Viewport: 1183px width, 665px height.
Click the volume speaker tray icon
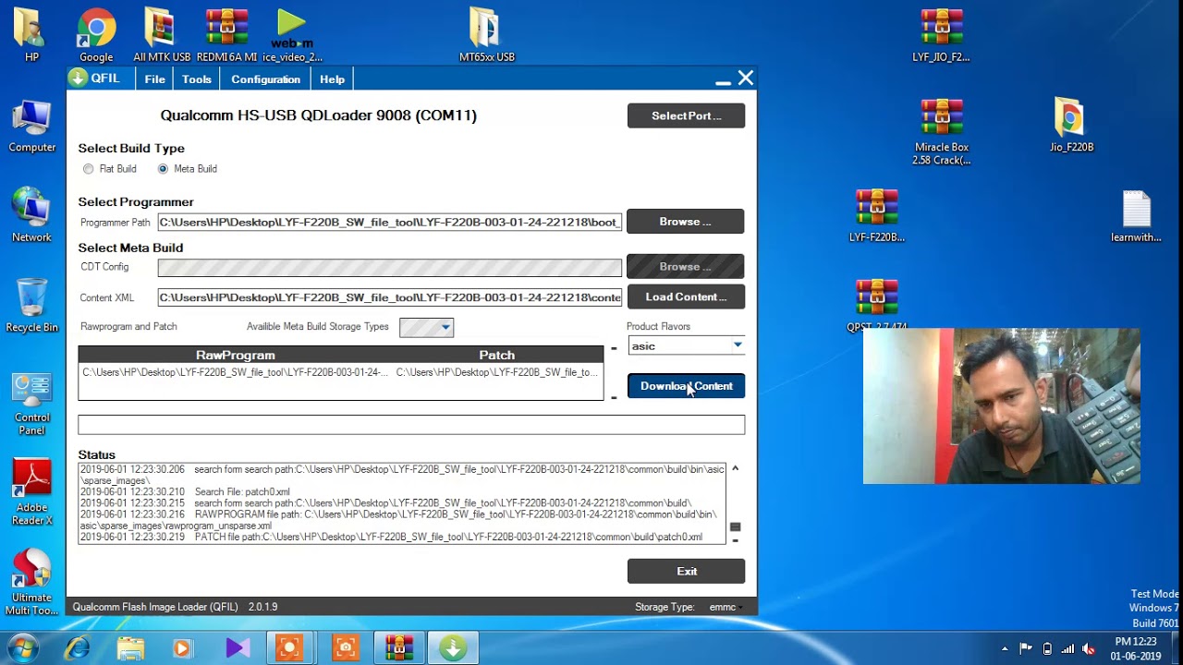pyautogui.click(x=1089, y=648)
